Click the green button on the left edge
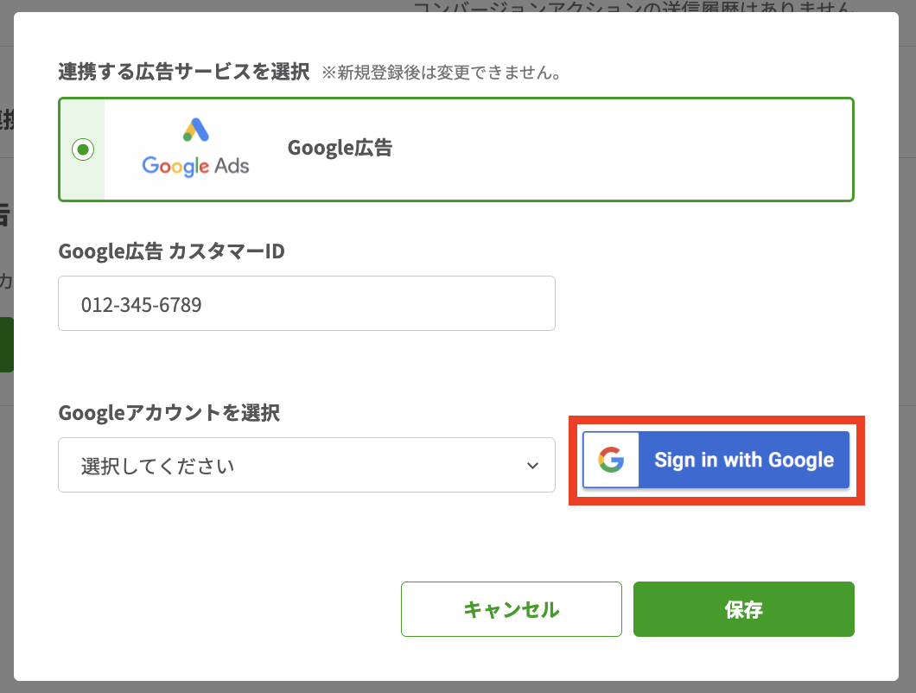The width and height of the screenshot is (916, 693). (x=5, y=344)
